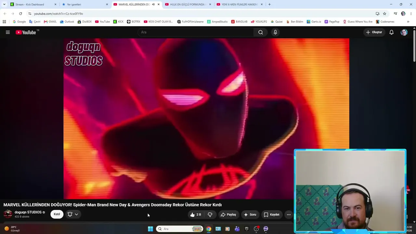Show more bookmarks with the chevron
This screenshot has height=234, width=416.
click(408, 22)
